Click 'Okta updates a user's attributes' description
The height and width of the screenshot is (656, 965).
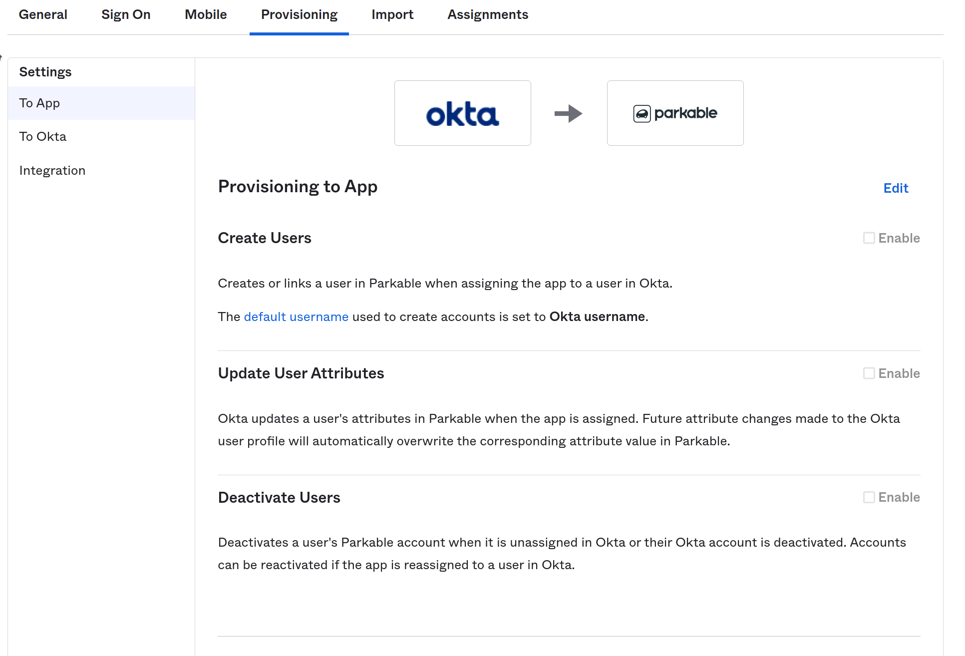point(559,430)
